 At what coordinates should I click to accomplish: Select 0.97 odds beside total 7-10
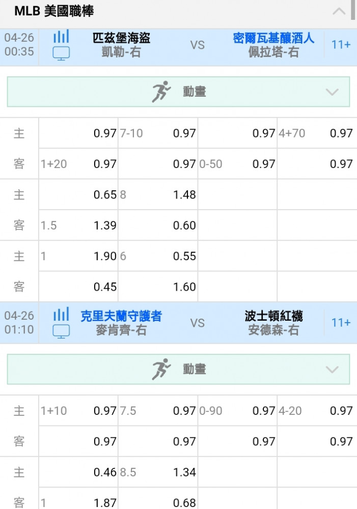click(184, 133)
